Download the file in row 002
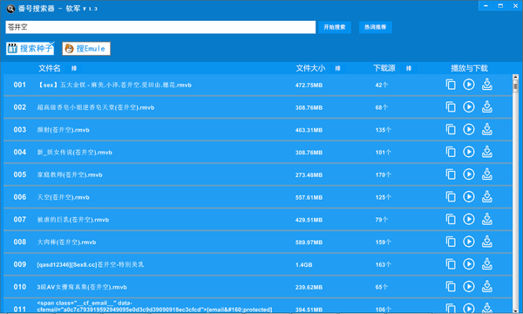Viewport: 523px width, 314px height. 487,106
